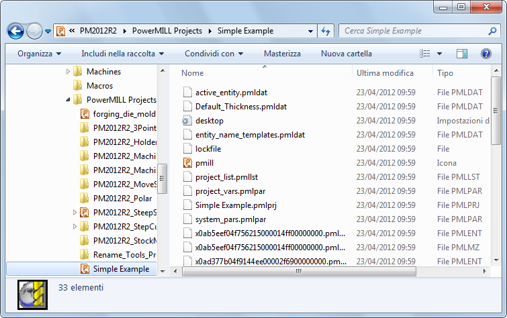Click icon of x0ab5eef04f756215 PMLMZ file
507x318 pixels.
coord(187,248)
